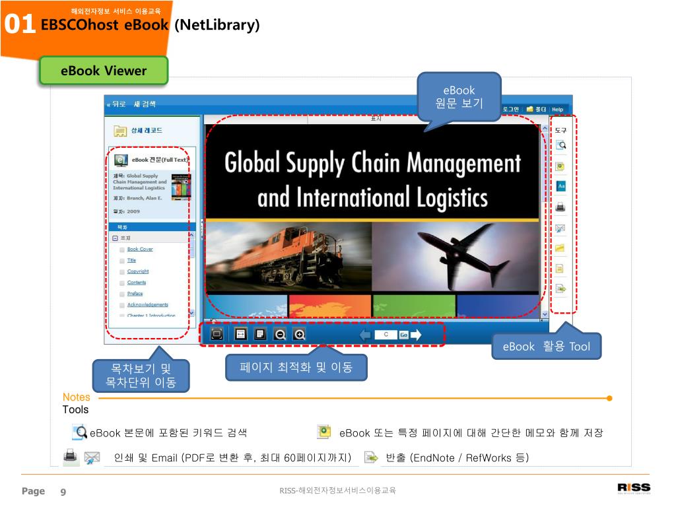Viewport: 676px width, 507px height.
Task: Open the 상세 레코드 detailed record link
Action: click(x=147, y=130)
